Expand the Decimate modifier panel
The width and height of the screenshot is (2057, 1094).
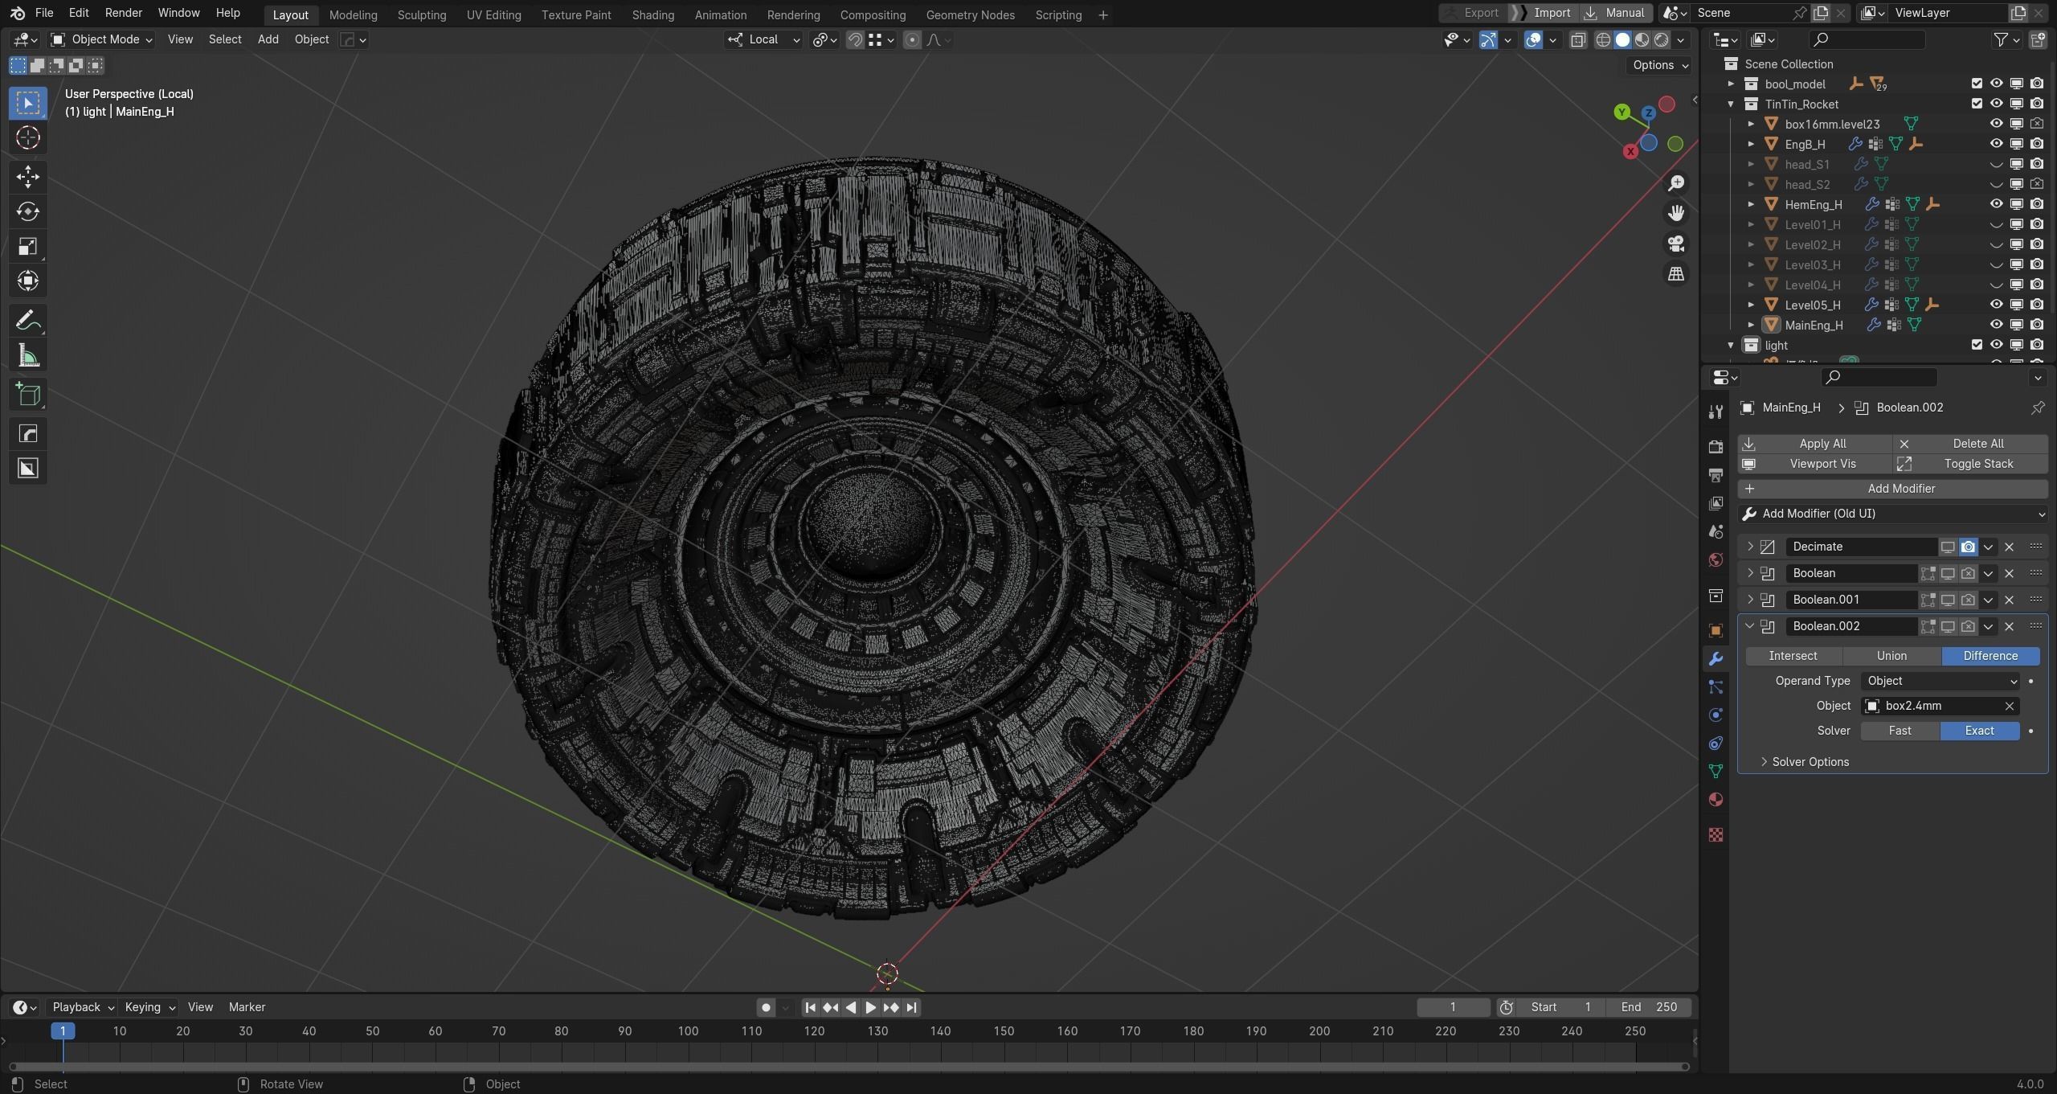tap(1750, 547)
